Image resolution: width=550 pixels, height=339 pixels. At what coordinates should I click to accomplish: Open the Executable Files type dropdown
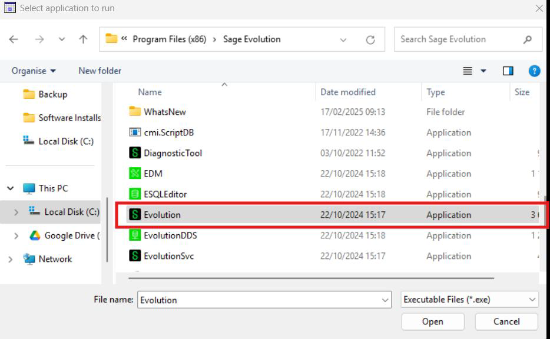click(x=469, y=300)
